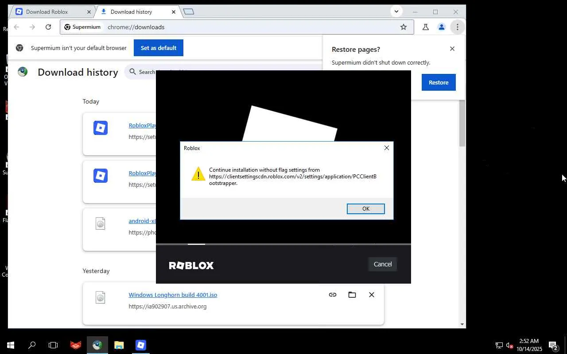Open File Explorer from the taskbar
This screenshot has height=354, width=567.
pyautogui.click(x=119, y=345)
